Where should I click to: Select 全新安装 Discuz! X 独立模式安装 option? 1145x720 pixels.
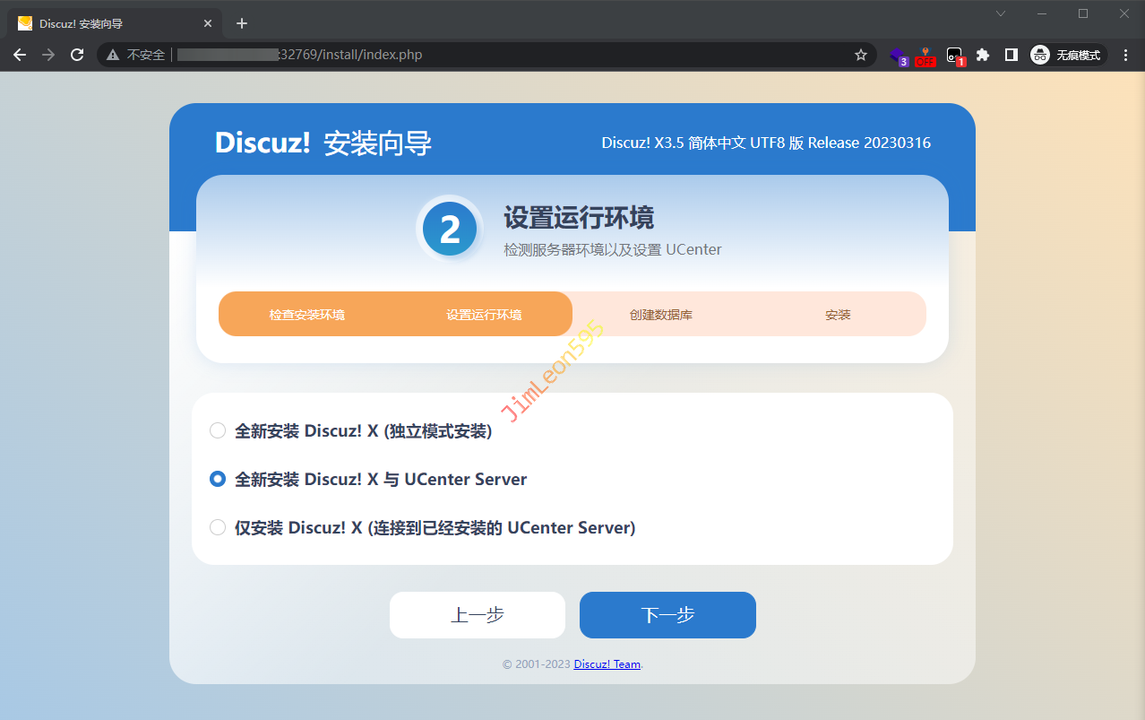[x=218, y=431]
